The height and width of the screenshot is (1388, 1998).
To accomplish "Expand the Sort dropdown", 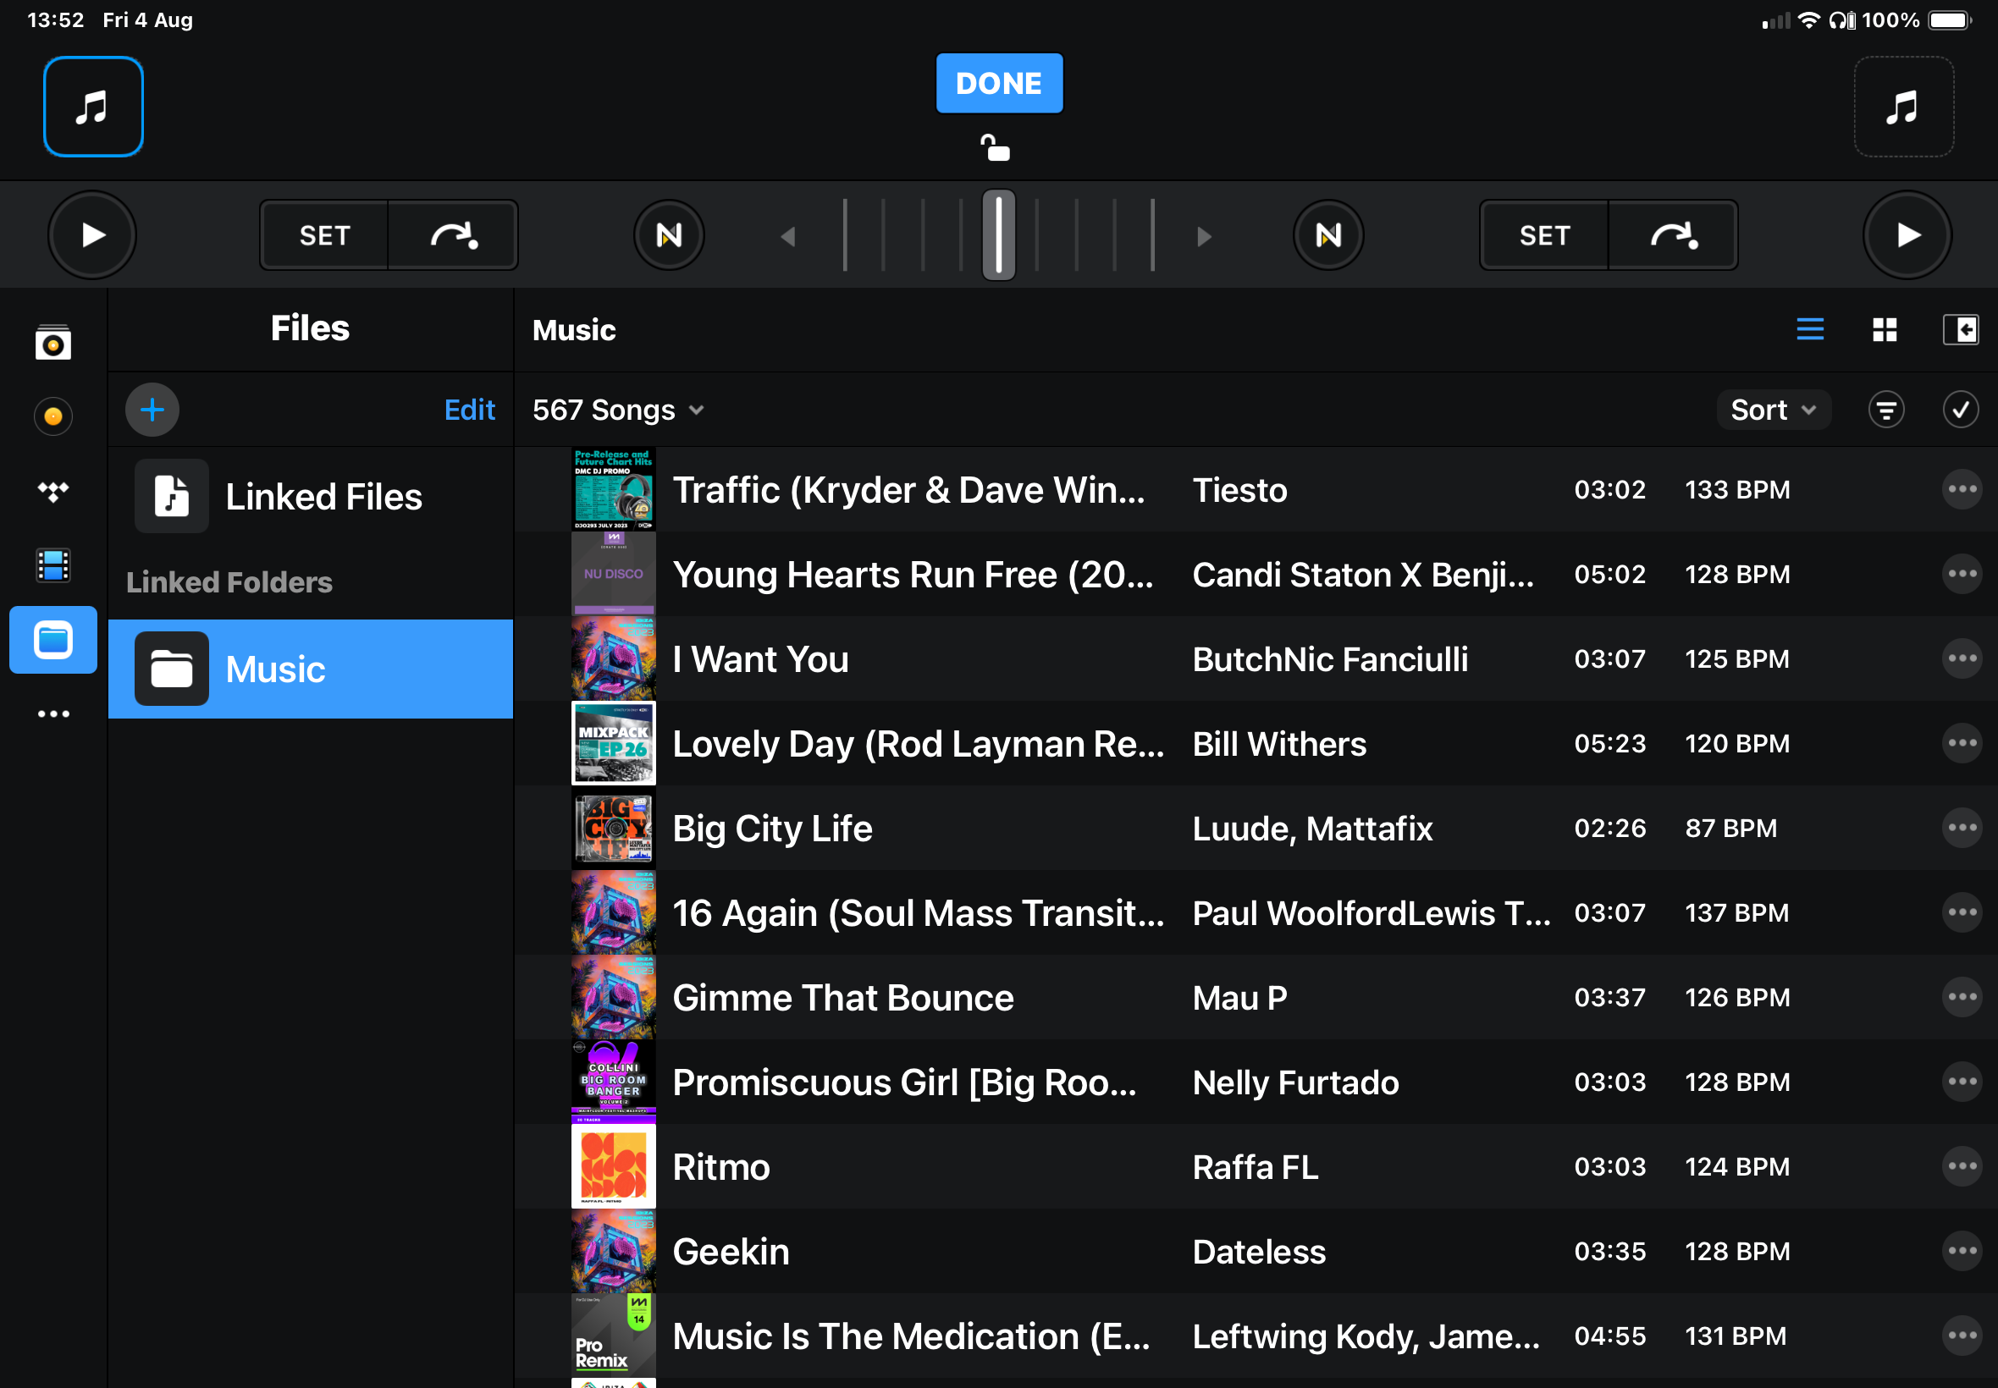I will (x=1772, y=410).
